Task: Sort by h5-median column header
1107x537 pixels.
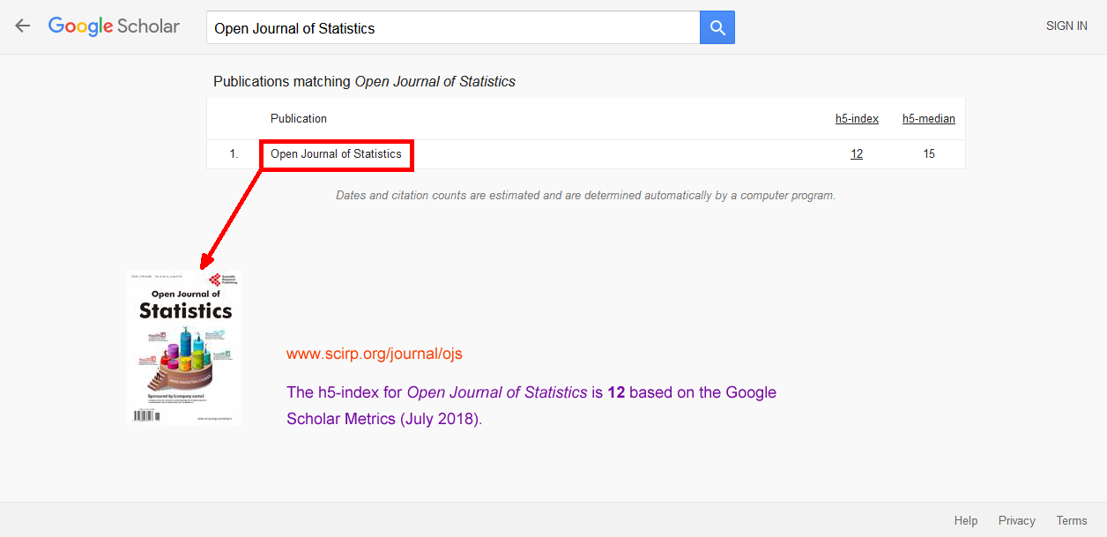Action: (x=929, y=119)
